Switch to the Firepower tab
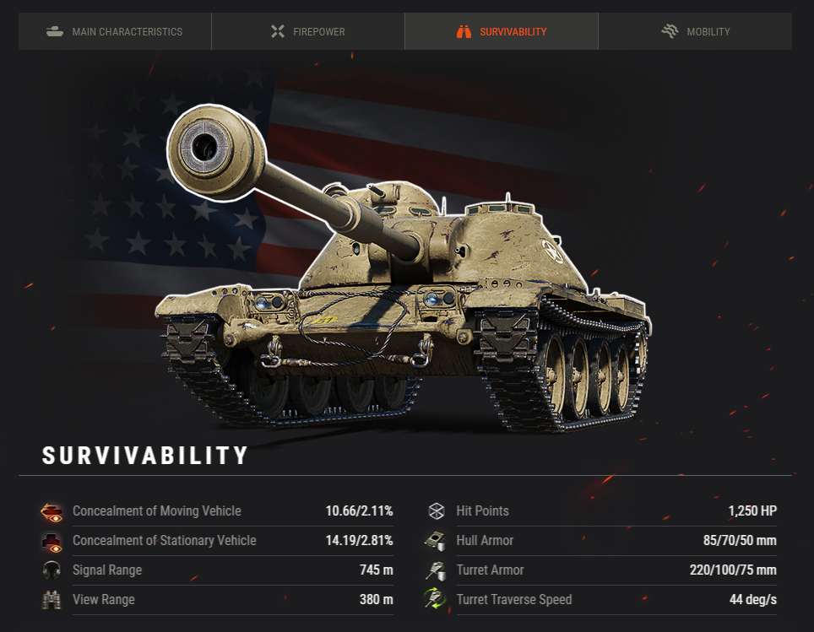The height and width of the screenshot is (632, 814). tap(308, 31)
